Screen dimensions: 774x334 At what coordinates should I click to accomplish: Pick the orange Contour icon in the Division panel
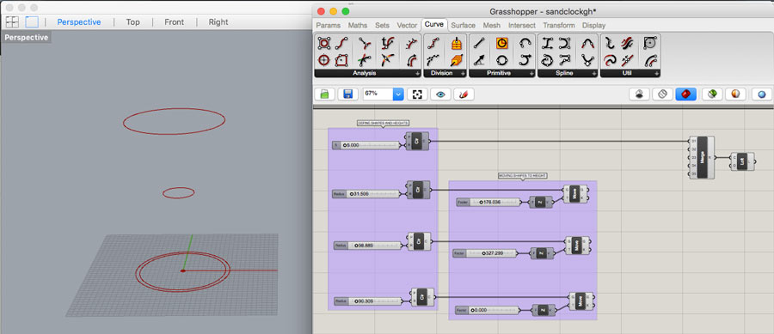(x=456, y=43)
